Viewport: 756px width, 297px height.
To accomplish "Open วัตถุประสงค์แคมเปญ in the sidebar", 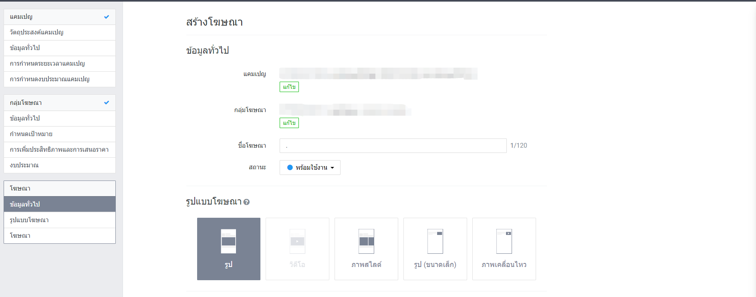I will pos(37,32).
